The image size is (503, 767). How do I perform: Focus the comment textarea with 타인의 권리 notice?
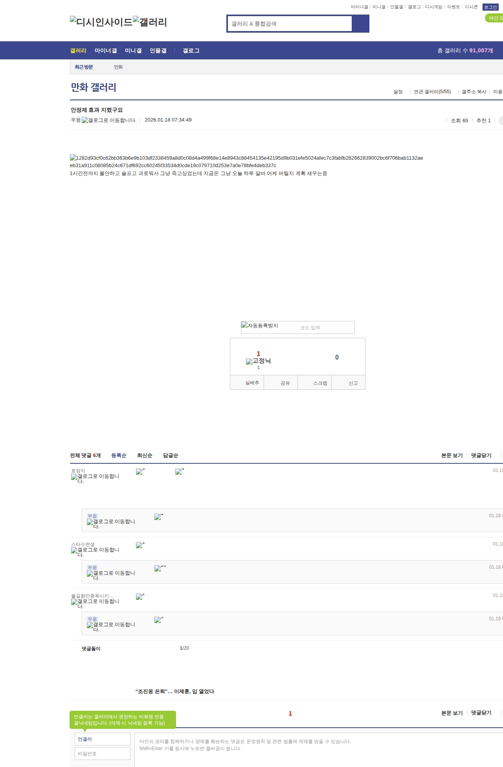tap(319, 750)
